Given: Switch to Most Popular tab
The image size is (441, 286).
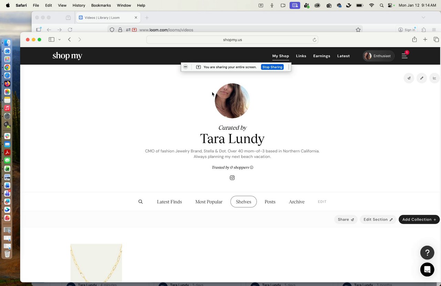Looking at the screenshot, I should [209, 202].
